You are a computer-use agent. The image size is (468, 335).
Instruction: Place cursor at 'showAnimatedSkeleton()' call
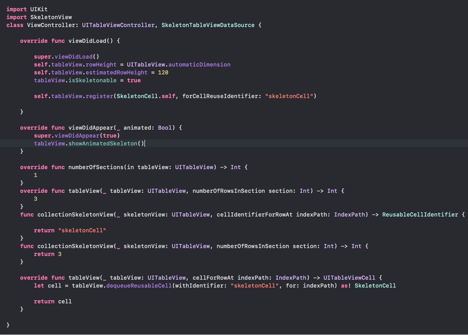106,143
